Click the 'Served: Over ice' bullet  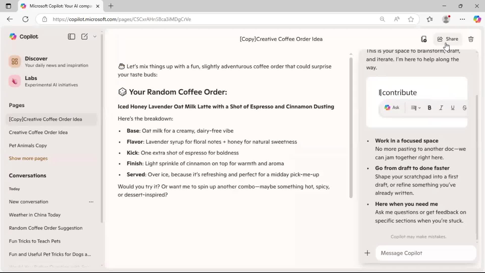click(223, 175)
